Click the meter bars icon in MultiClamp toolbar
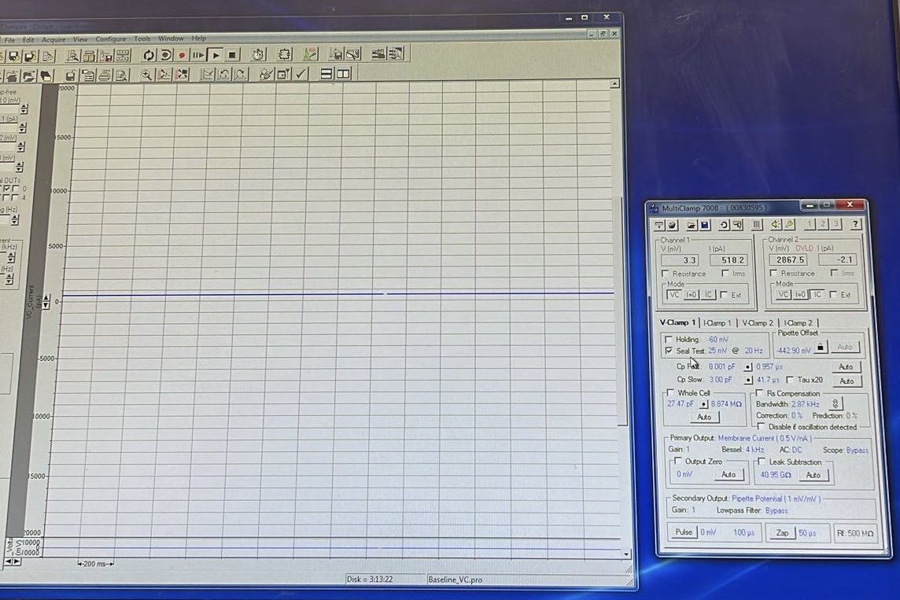 pyautogui.click(x=757, y=224)
